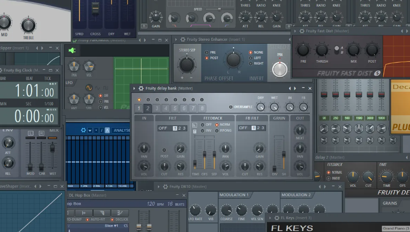Select peak mode icon in analyser toolbar

(x=107, y=130)
